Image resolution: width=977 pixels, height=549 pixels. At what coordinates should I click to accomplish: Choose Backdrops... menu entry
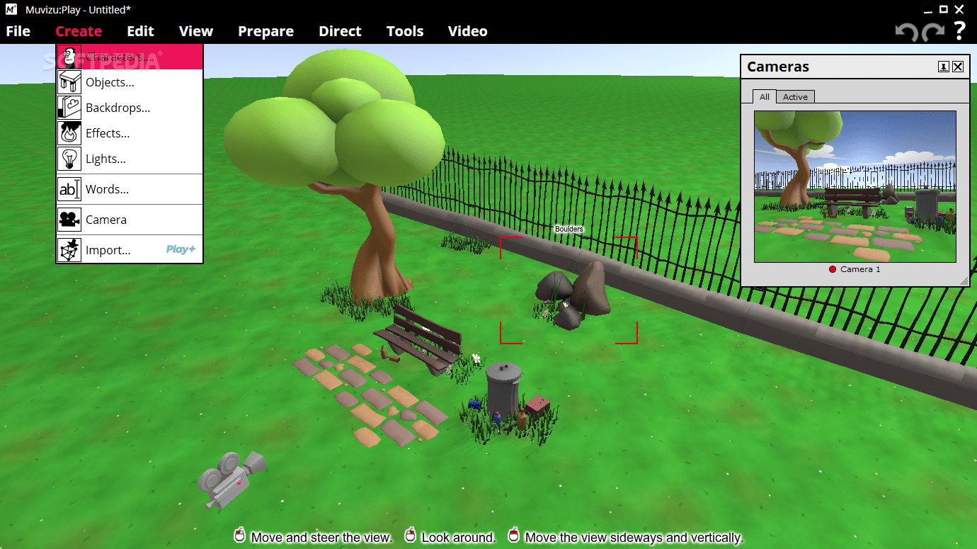tap(130, 108)
